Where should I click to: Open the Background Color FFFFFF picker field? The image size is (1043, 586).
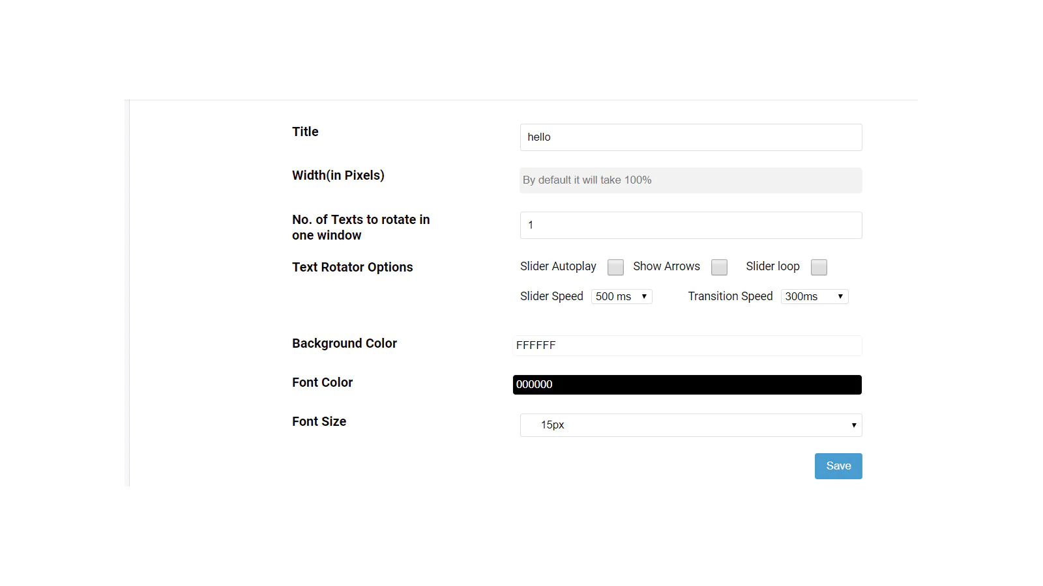click(687, 346)
